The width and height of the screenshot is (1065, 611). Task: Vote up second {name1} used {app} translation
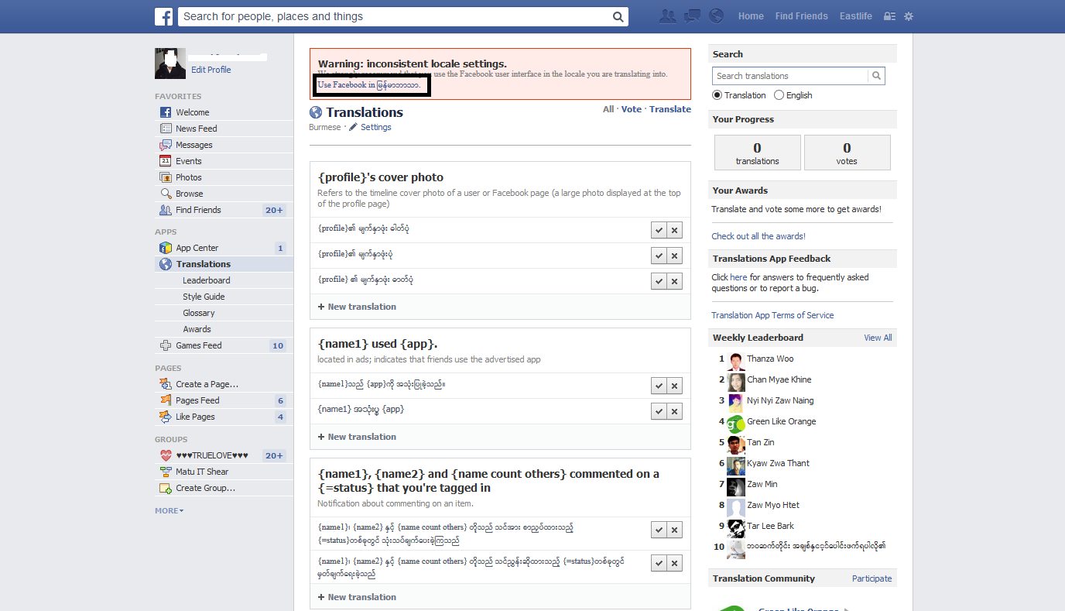(659, 411)
